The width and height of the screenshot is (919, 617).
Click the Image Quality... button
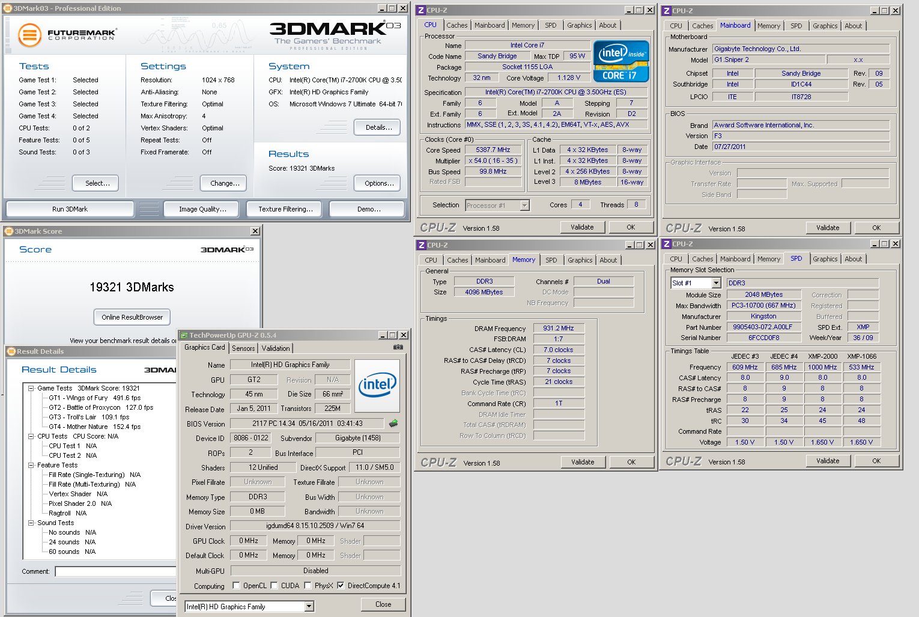[202, 209]
